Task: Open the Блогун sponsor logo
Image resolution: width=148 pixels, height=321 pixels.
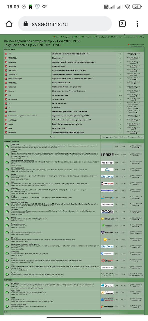Action: pyautogui.click(x=107, y=219)
